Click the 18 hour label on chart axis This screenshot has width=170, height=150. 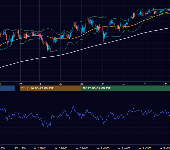click(40, 84)
